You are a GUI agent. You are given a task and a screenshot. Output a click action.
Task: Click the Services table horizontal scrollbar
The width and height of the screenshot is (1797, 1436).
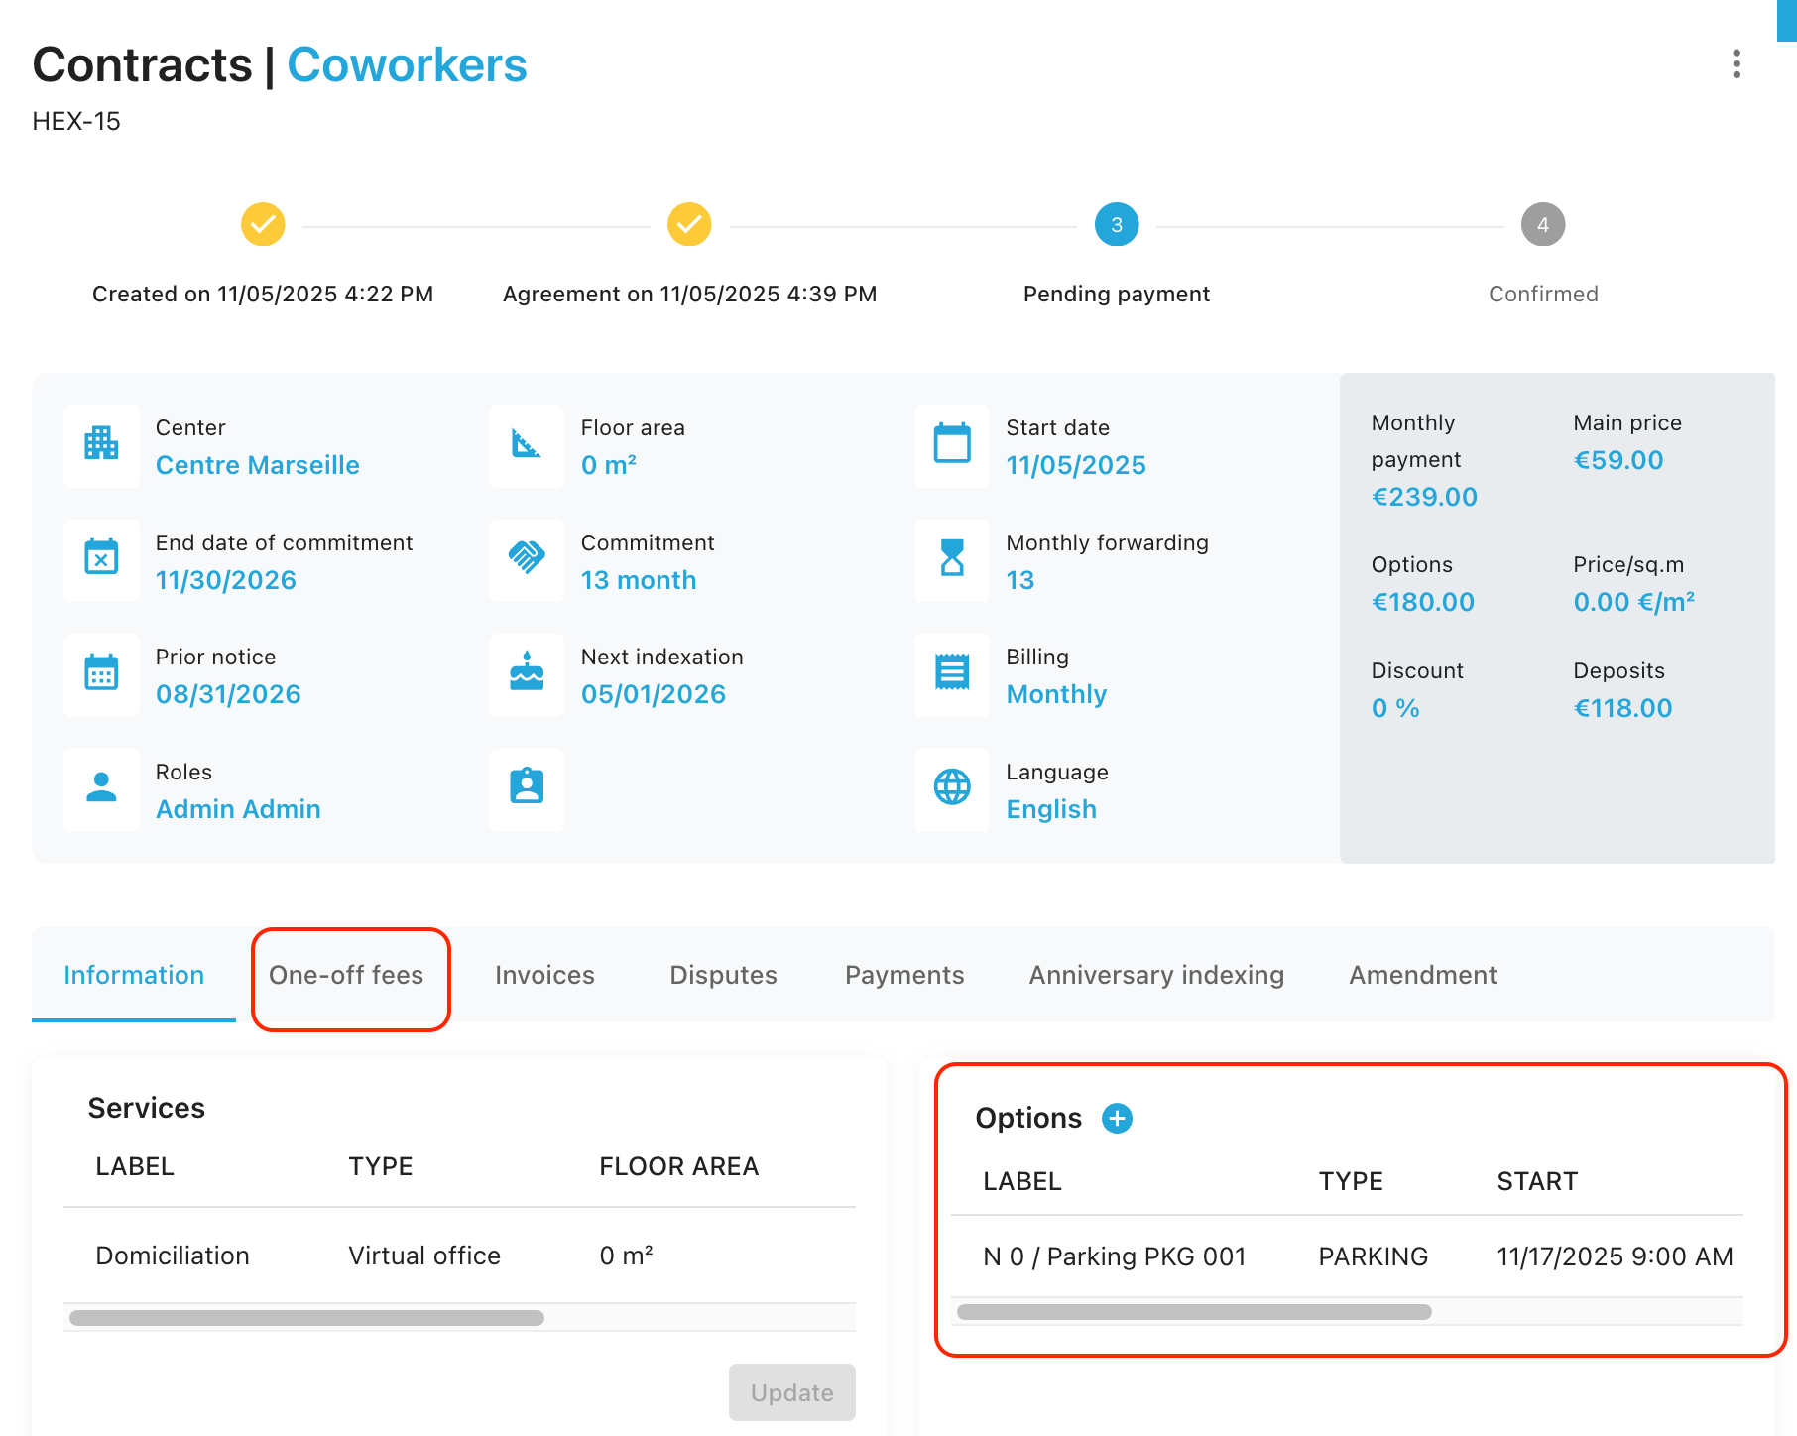click(x=307, y=1318)
